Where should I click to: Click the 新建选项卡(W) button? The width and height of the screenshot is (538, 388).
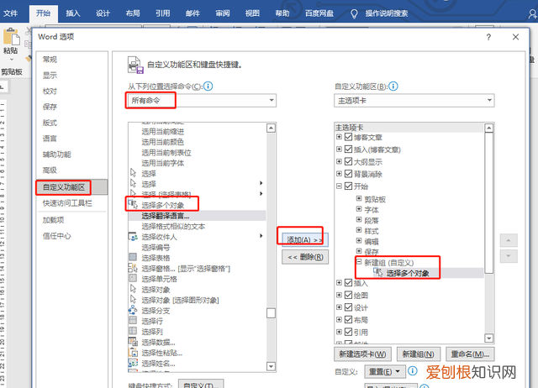[x=362, y=354]
